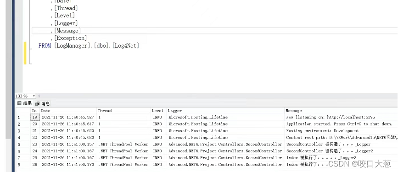Select the Thread column header in results grid
398x172 pixels.
pyautogui.click(x=123, y=111)
